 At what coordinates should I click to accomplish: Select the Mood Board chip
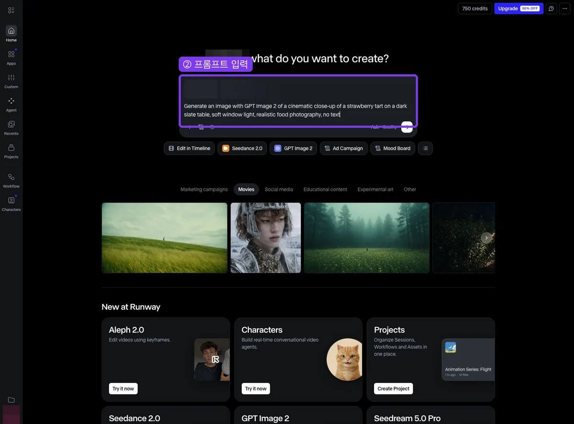393,148
